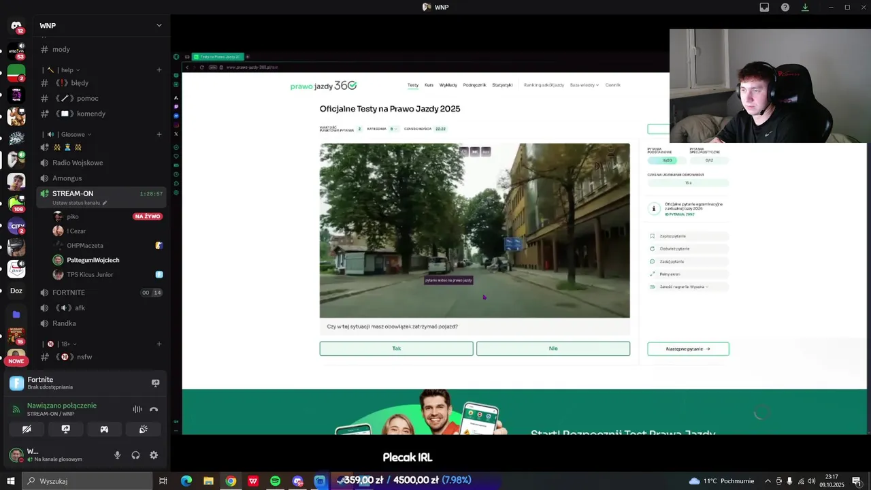Deafen with headphones icon

pos(135,455)
